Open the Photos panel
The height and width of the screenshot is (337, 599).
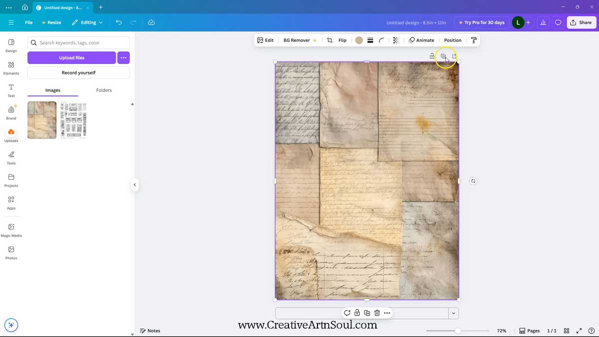pyautogui.click(x=11, y=252)
